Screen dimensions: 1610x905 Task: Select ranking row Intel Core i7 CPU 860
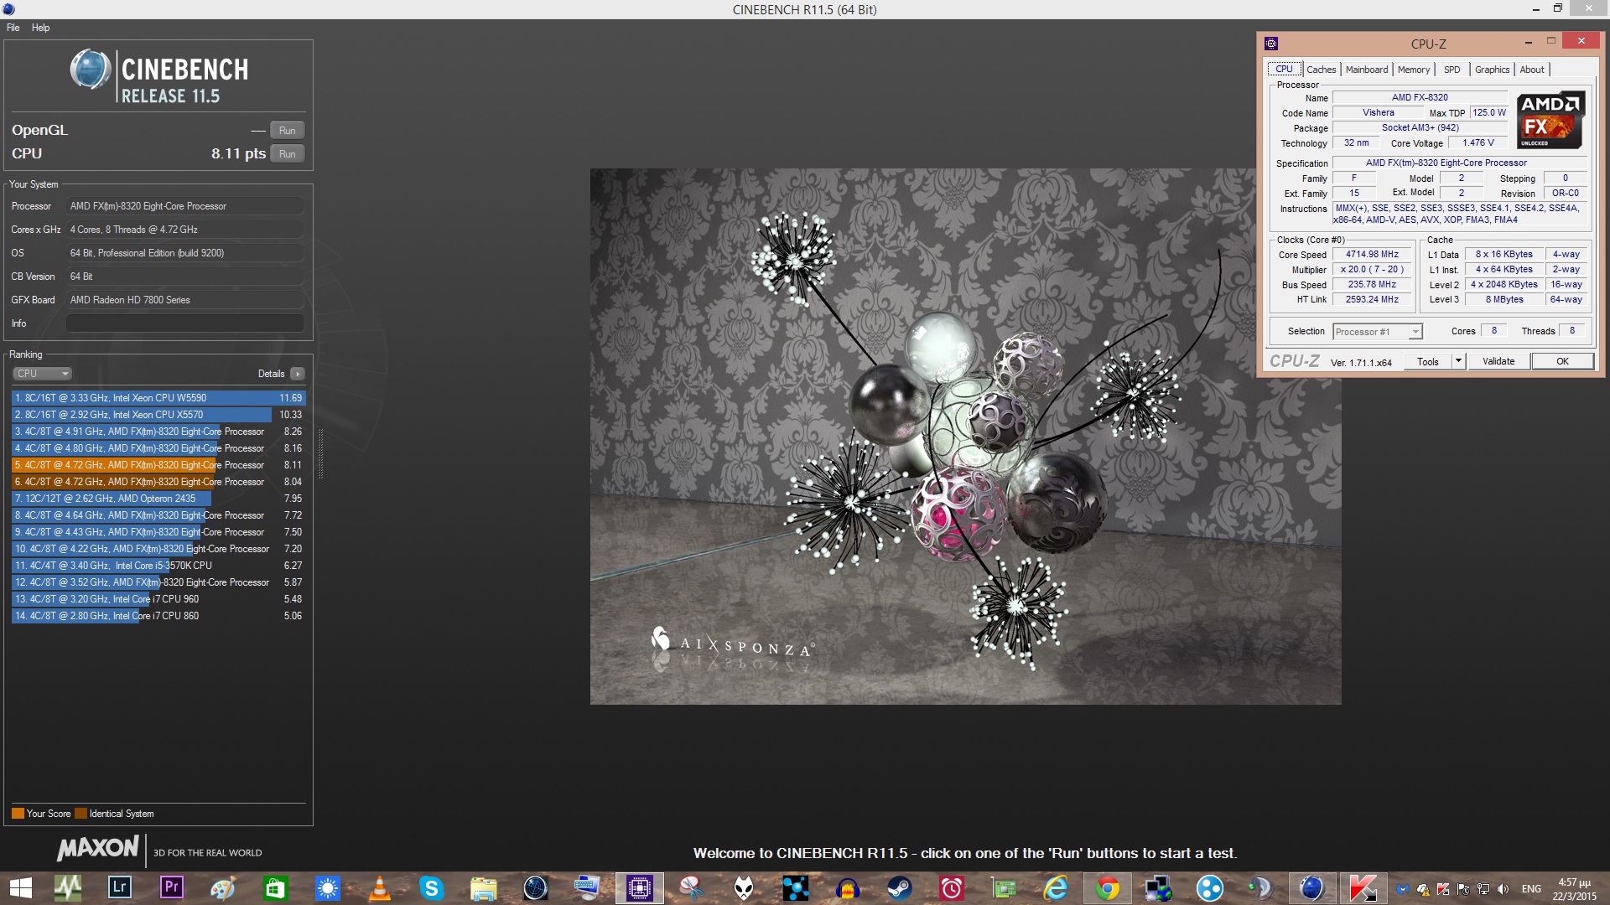[x=158, y=616]
